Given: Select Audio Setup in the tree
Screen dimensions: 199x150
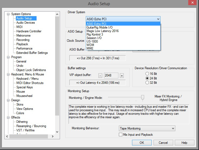Looking at the screenshot, I should (x=24, y=18).
